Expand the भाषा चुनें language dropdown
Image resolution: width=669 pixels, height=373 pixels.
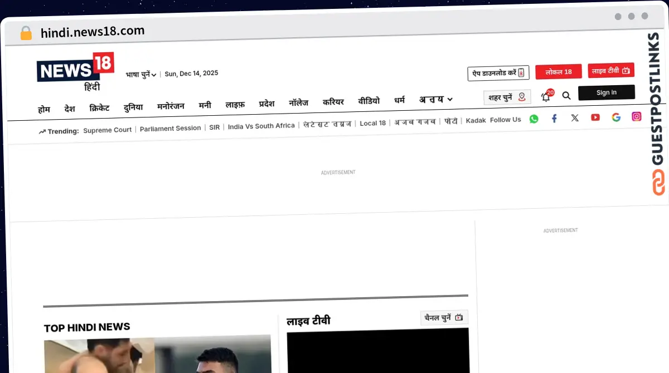pos(141,73)
